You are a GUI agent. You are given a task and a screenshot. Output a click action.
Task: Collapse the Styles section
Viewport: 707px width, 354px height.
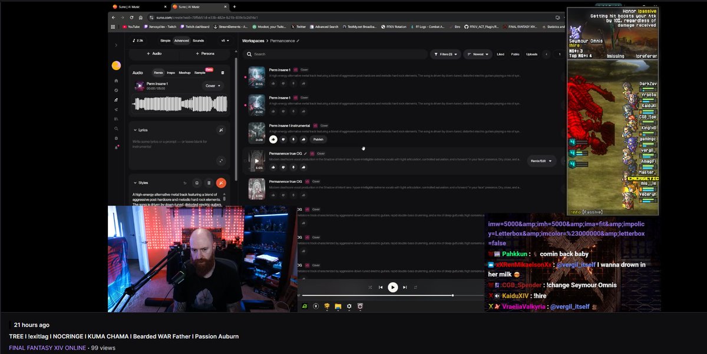[x=136, y=183]
